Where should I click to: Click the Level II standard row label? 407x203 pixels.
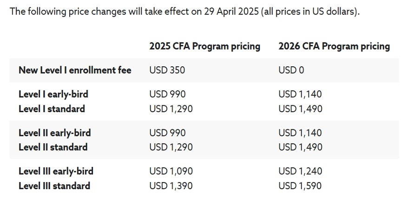point(53,147)
